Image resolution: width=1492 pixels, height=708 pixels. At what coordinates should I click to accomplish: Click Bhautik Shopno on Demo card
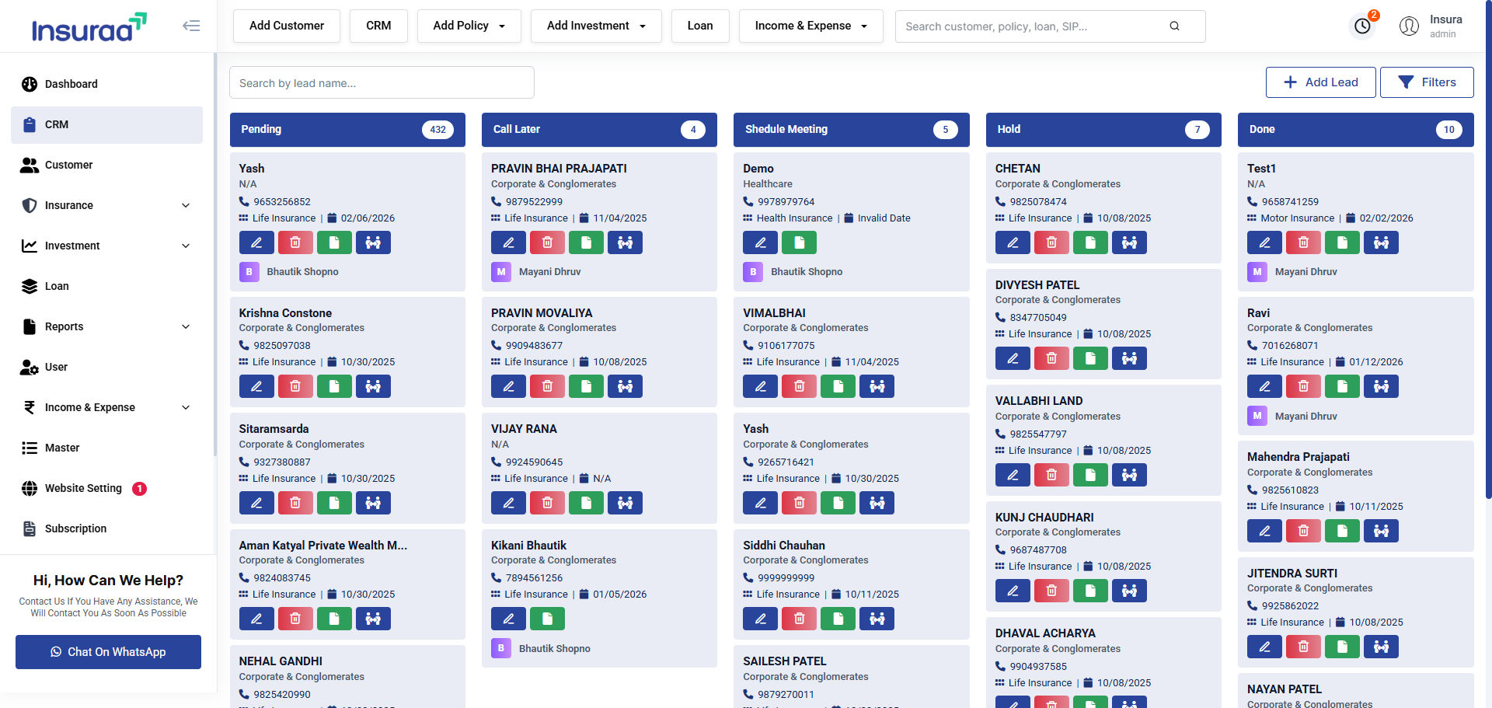tap(807, 272)
